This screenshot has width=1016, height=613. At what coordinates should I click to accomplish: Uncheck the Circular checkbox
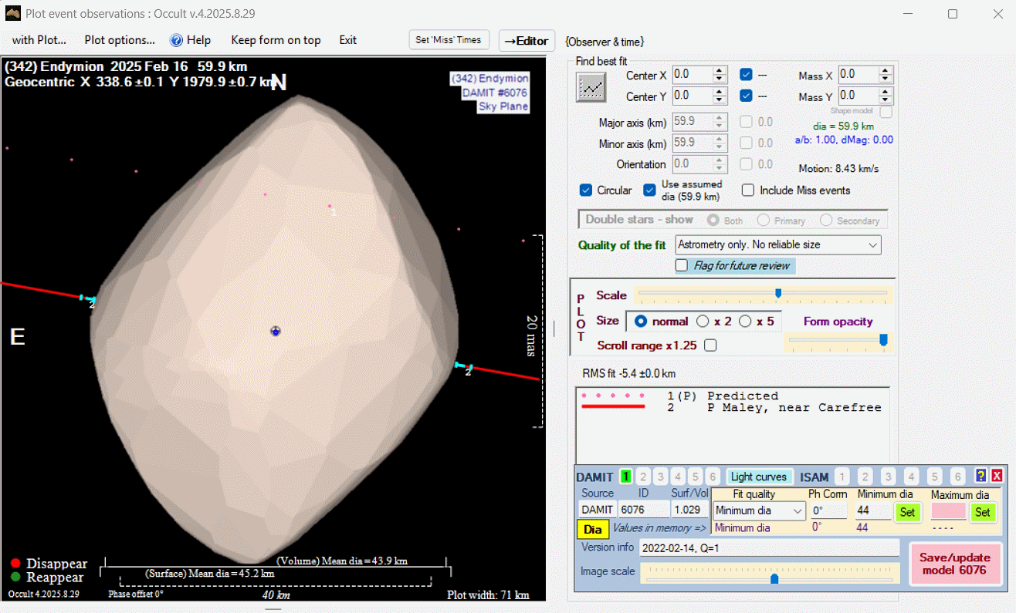point(586,190)
